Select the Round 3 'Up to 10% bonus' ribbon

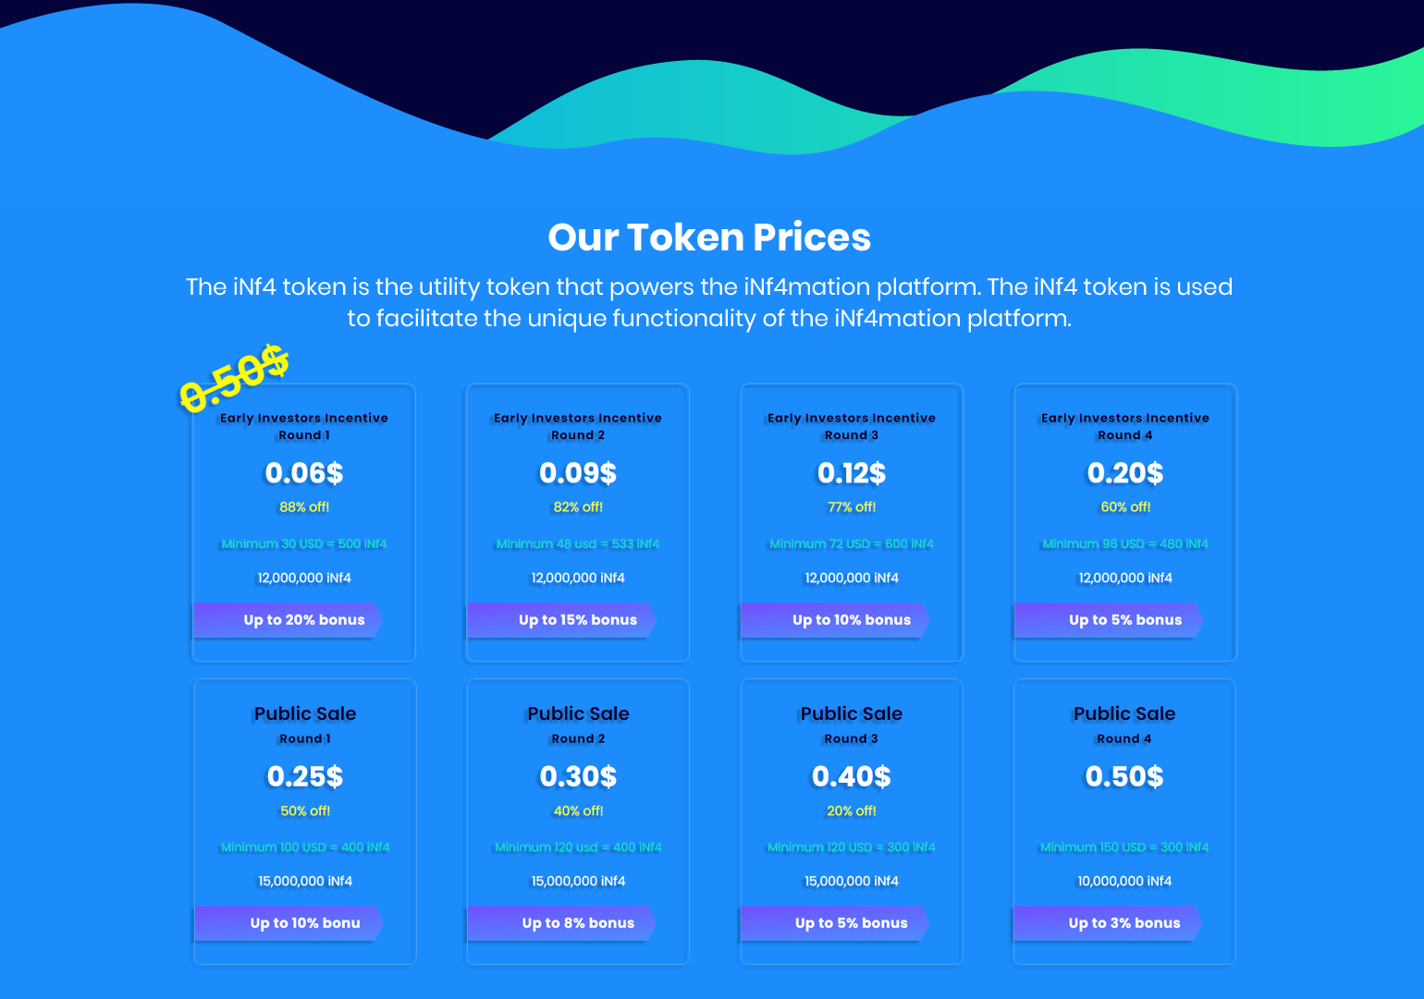point(834,620)
